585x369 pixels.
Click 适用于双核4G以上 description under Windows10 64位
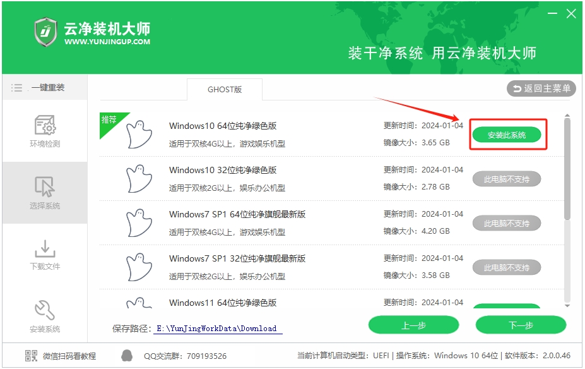(x=227, y=144)
